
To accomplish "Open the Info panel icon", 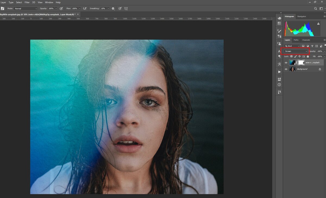I will 279,85.
